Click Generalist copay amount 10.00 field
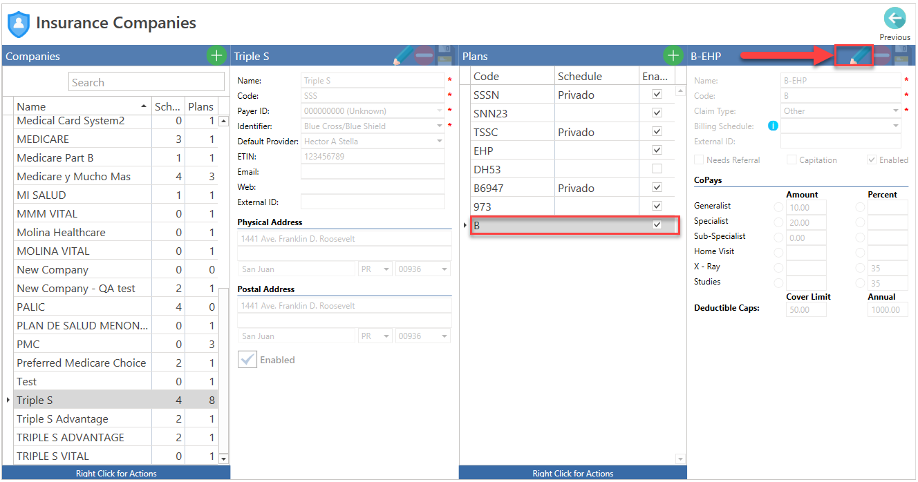 [806, 206]
